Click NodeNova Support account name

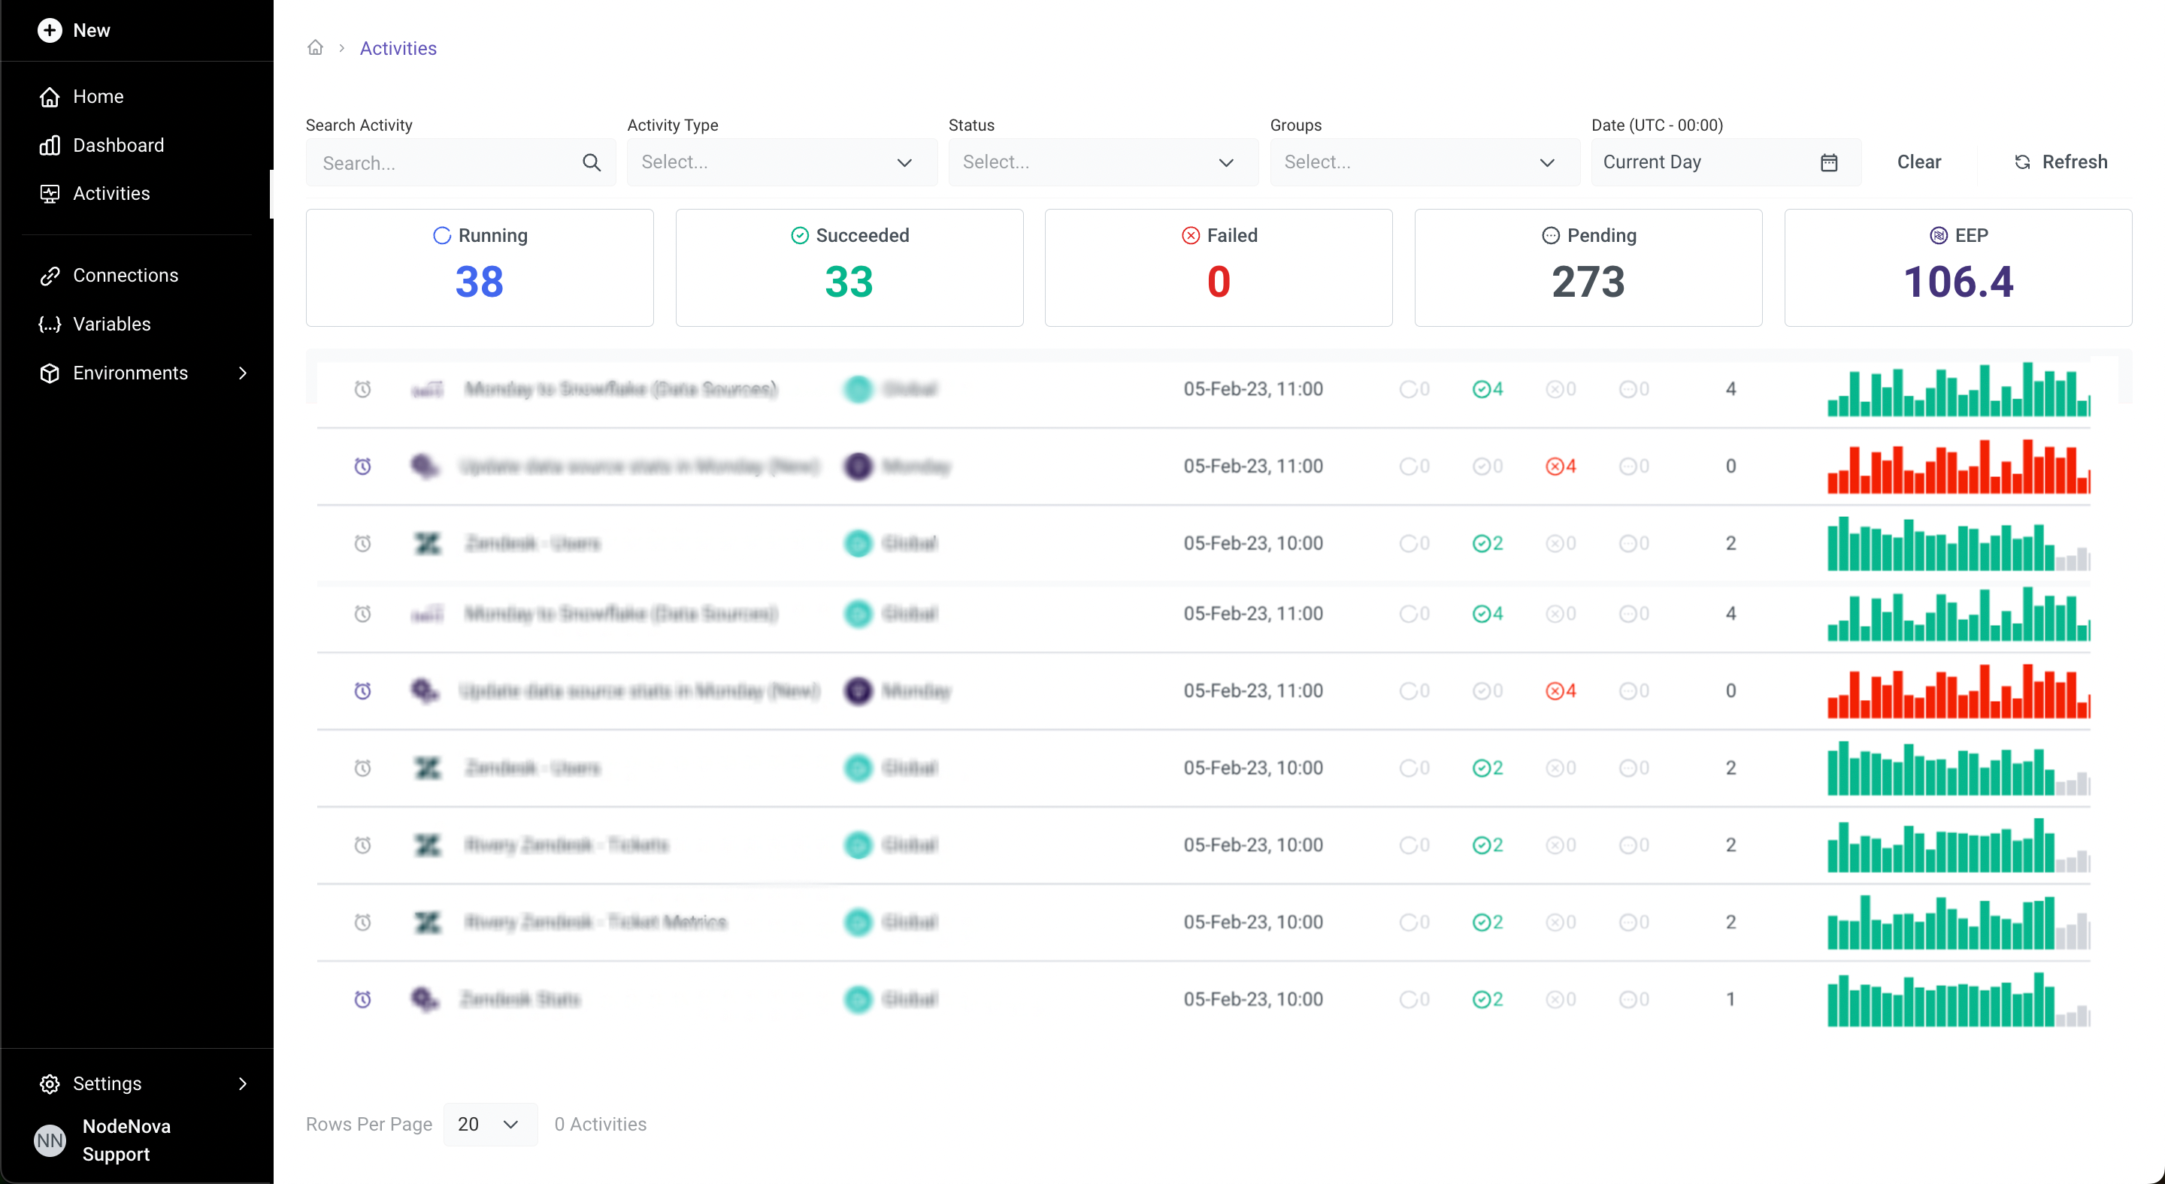[126, 1140]
